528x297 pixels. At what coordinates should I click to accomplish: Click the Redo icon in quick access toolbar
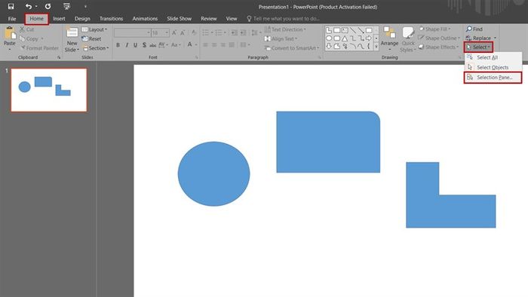(48, 6)
